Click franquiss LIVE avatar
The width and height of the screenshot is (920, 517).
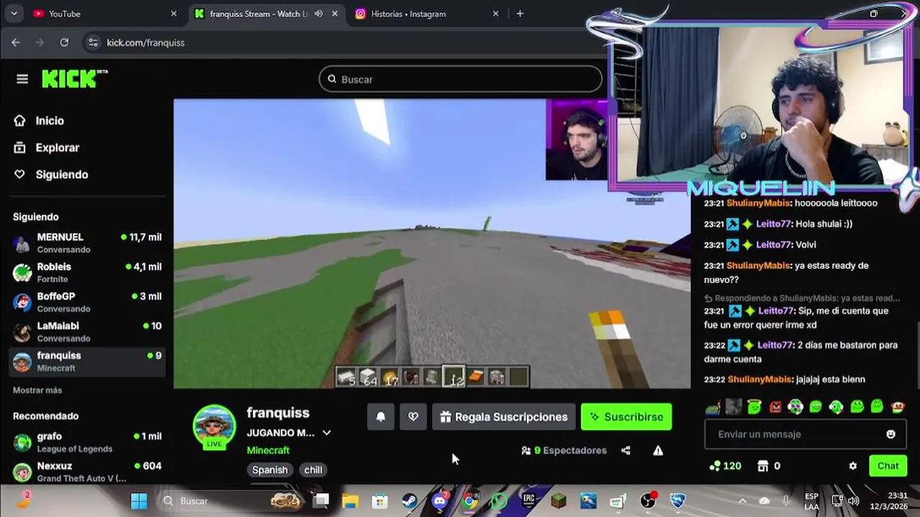(x=214, y=427)
